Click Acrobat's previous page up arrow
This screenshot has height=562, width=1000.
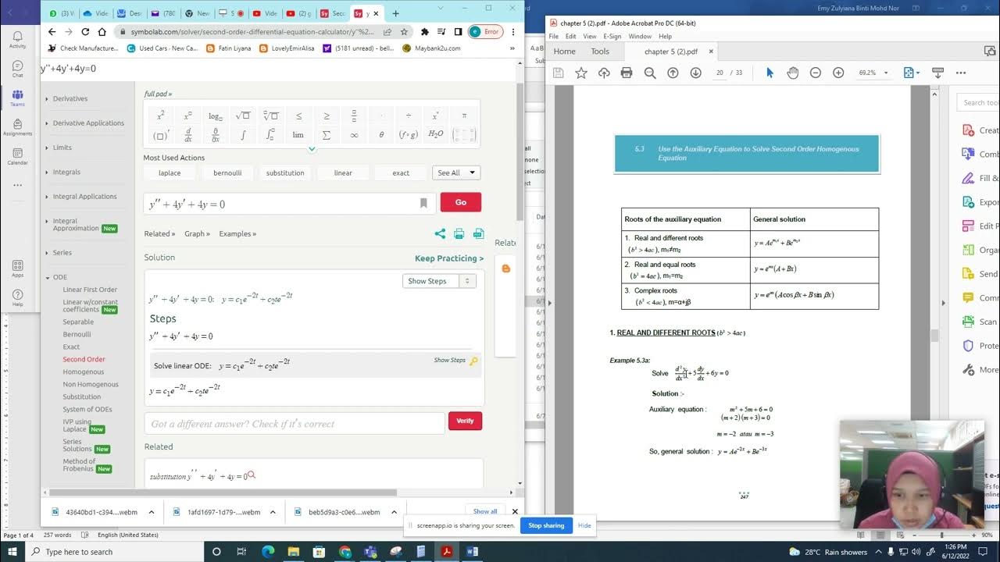(x=673, y=73)
